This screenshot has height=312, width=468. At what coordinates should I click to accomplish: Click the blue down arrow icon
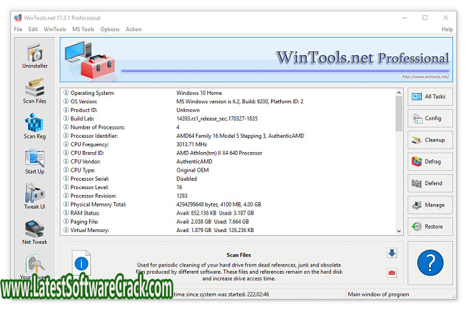tap(392, 253)
